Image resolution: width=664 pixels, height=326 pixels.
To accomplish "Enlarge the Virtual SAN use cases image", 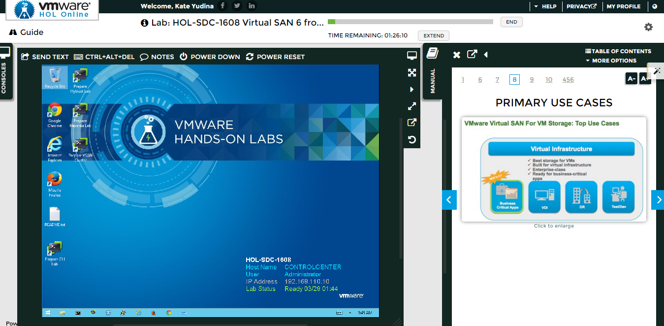I will point(554,169).
